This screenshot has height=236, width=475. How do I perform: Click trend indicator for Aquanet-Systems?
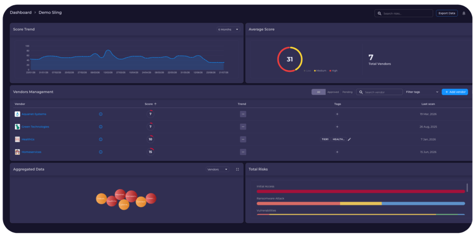pos(243,114)
